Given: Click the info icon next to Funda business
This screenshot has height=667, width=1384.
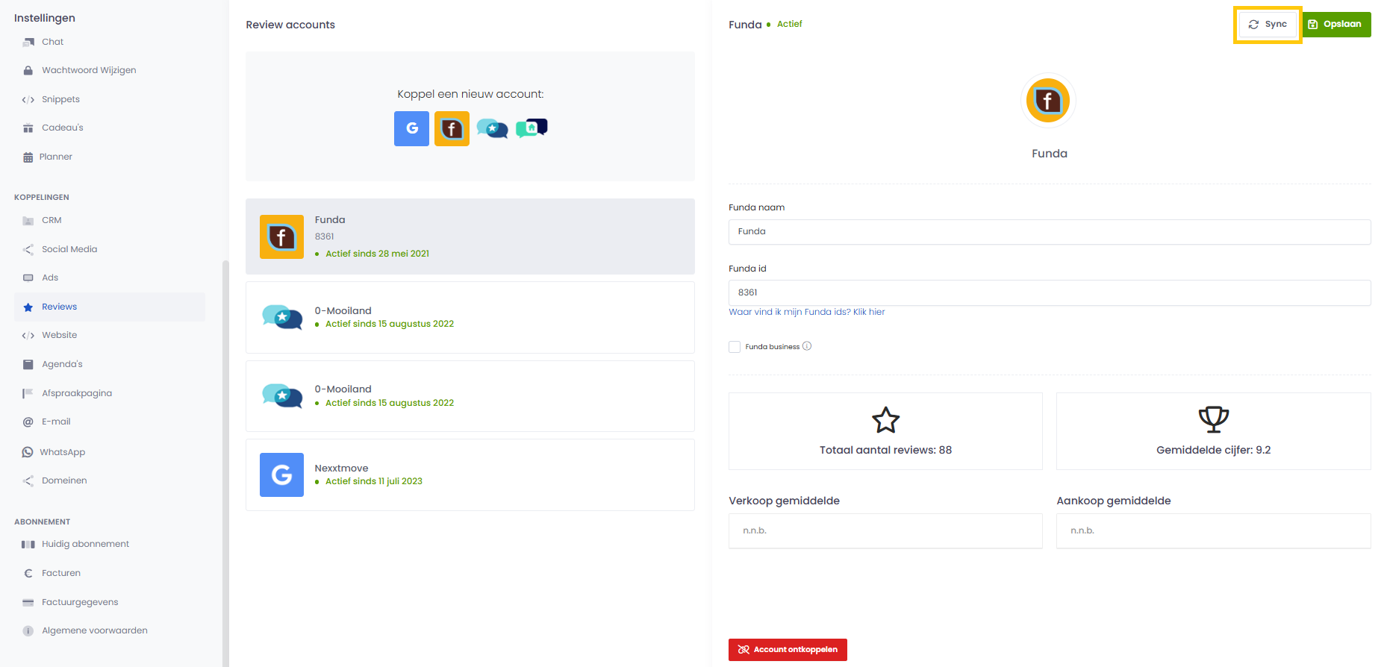Looking at the screenshot, I should [x=807, y=346].
